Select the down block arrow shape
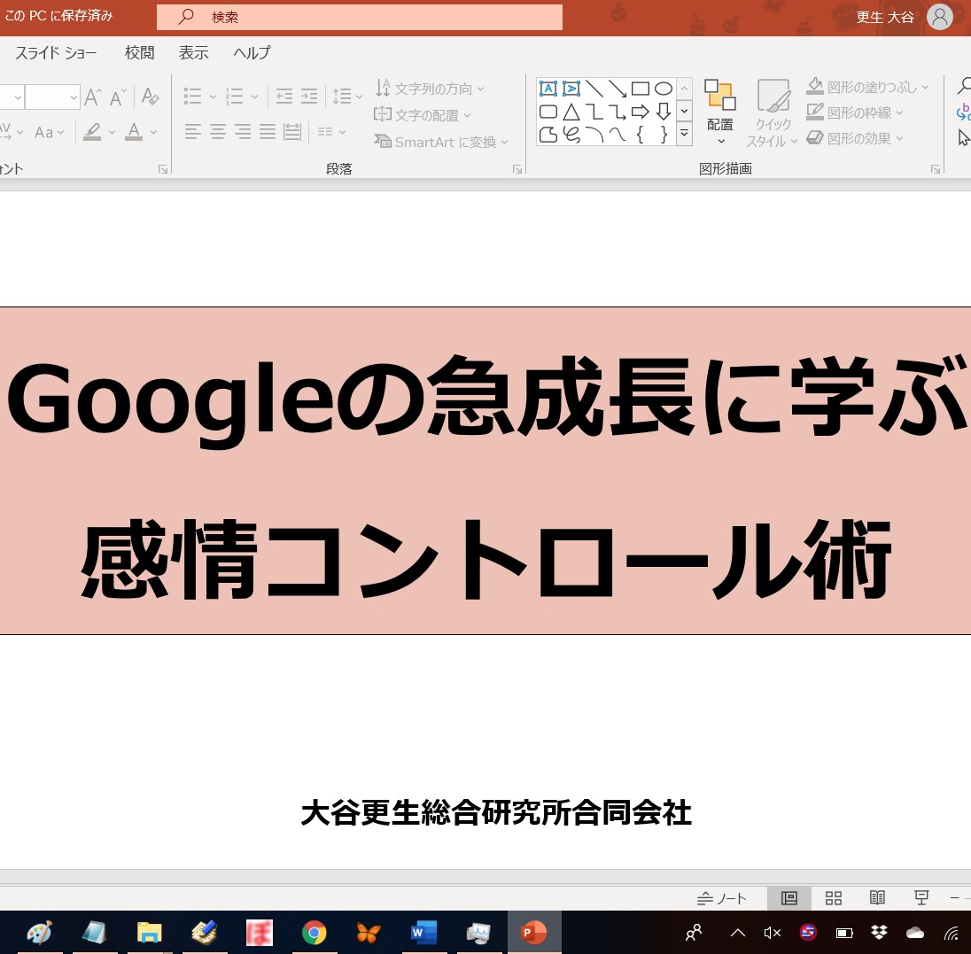Viewport: 971px width, 954px height. pos(664,112)
